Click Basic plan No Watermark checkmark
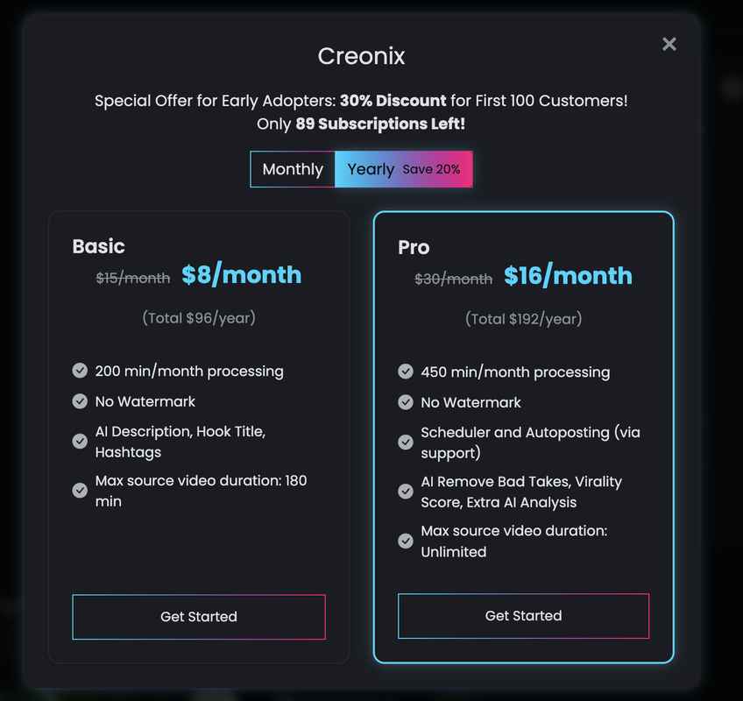 coord(80,401)
